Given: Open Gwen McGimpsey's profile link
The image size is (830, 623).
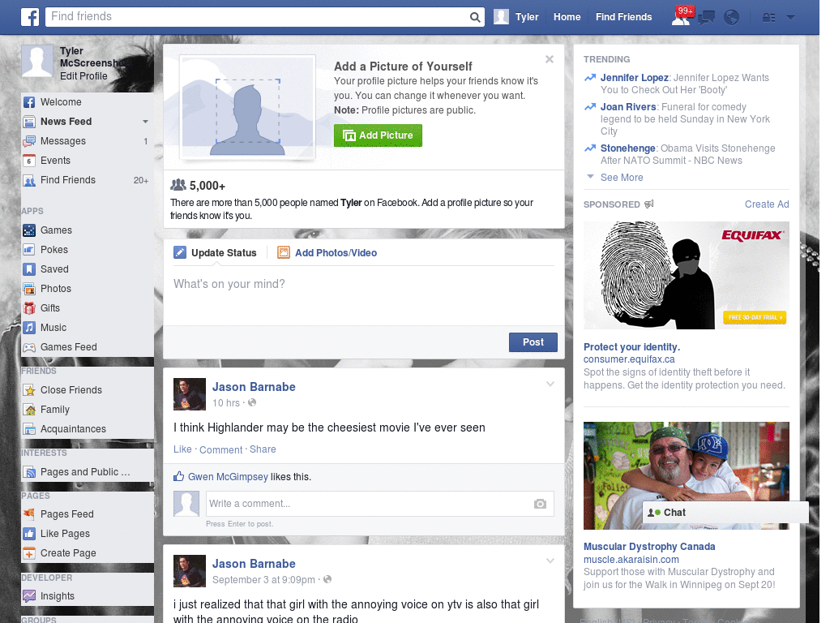Looking at the screenshot, I should [x=228, y=477].
